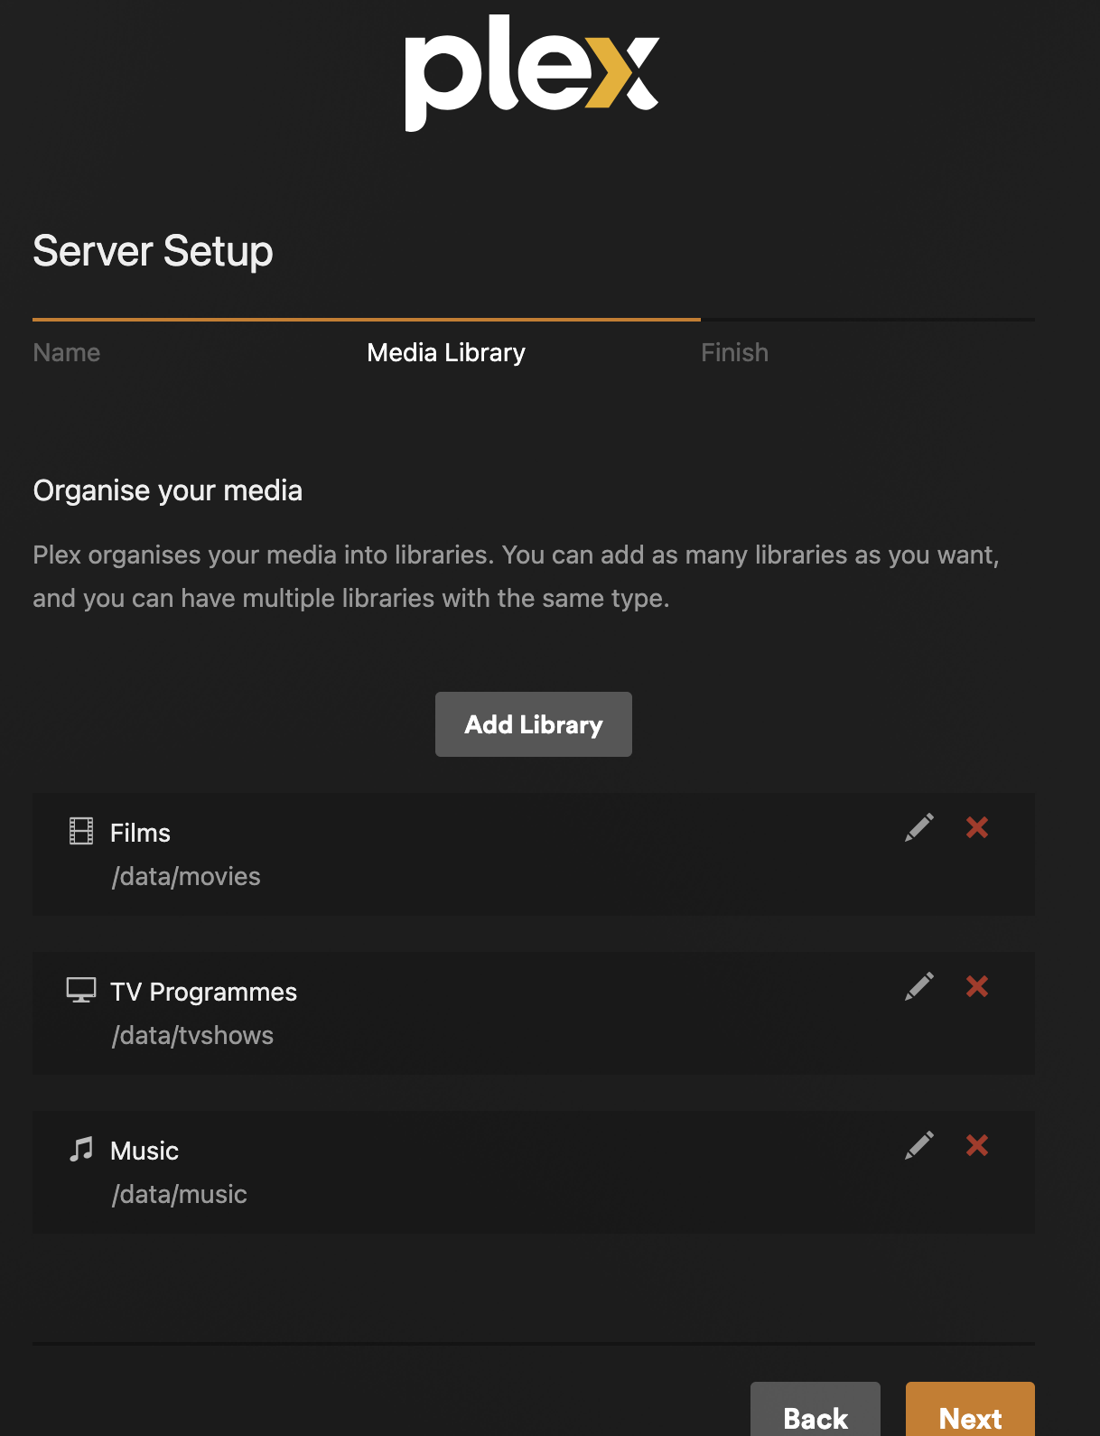Remove the Films library with red X
This screenshot has height=1436, width=1100.
click(977, 827)
